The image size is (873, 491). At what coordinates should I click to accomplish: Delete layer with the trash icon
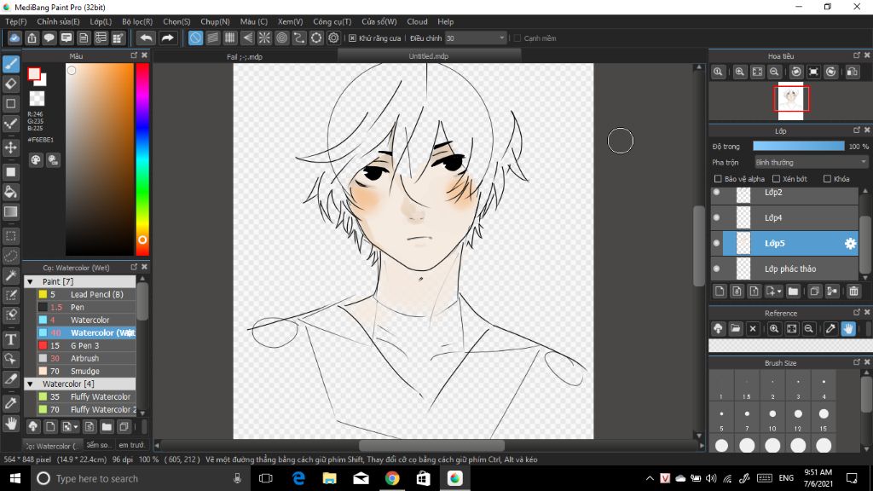(x=853, y=292)
